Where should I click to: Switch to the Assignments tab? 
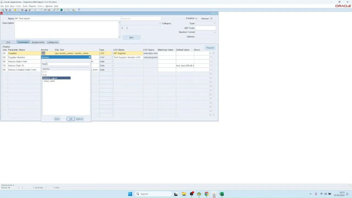[38, 42]
